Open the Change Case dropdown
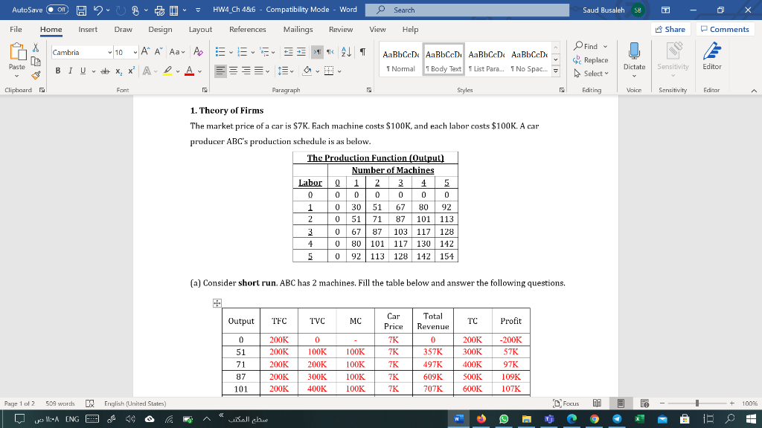Screen dimensions: 762x428 [177, 52]
